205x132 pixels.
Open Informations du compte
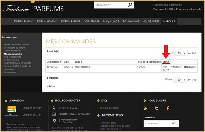(x=15, y=48)
